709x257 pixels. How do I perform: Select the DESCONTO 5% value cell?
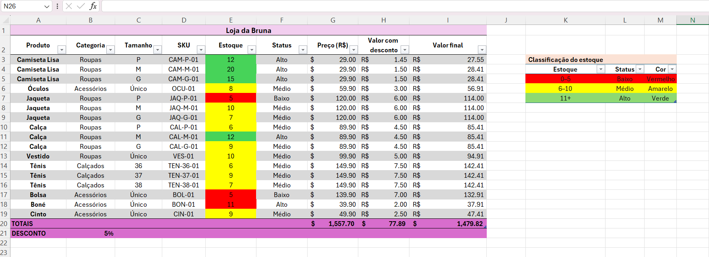tap(91, 233)
